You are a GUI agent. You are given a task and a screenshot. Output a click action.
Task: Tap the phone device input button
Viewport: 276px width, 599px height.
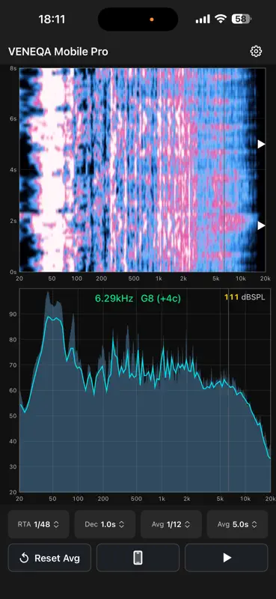[138, 558]
